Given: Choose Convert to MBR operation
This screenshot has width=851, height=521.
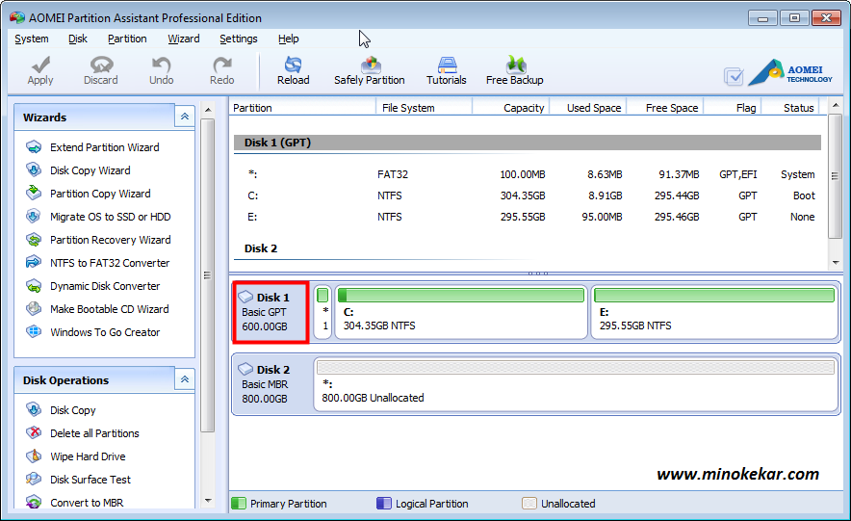Looking at the screenshot, I should tap(87, 503).
